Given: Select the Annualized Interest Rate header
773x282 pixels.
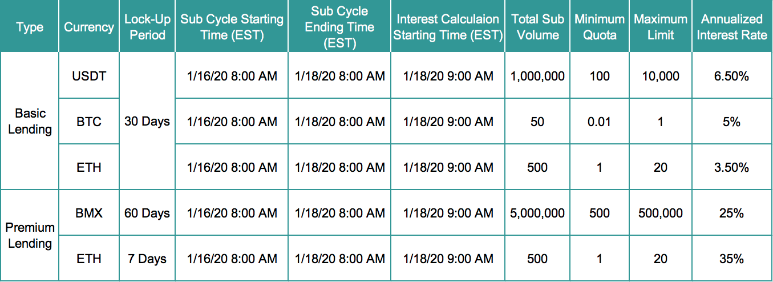Looking at the screenshot, I should coord(731,27).
